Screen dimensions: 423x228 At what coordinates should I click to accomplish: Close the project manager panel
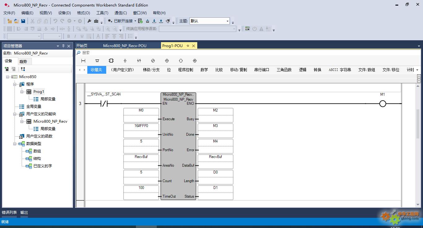[69, 46]
